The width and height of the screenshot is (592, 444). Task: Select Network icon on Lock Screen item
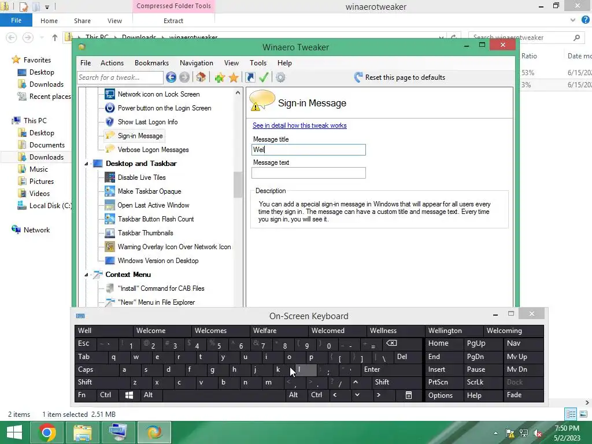158,94
